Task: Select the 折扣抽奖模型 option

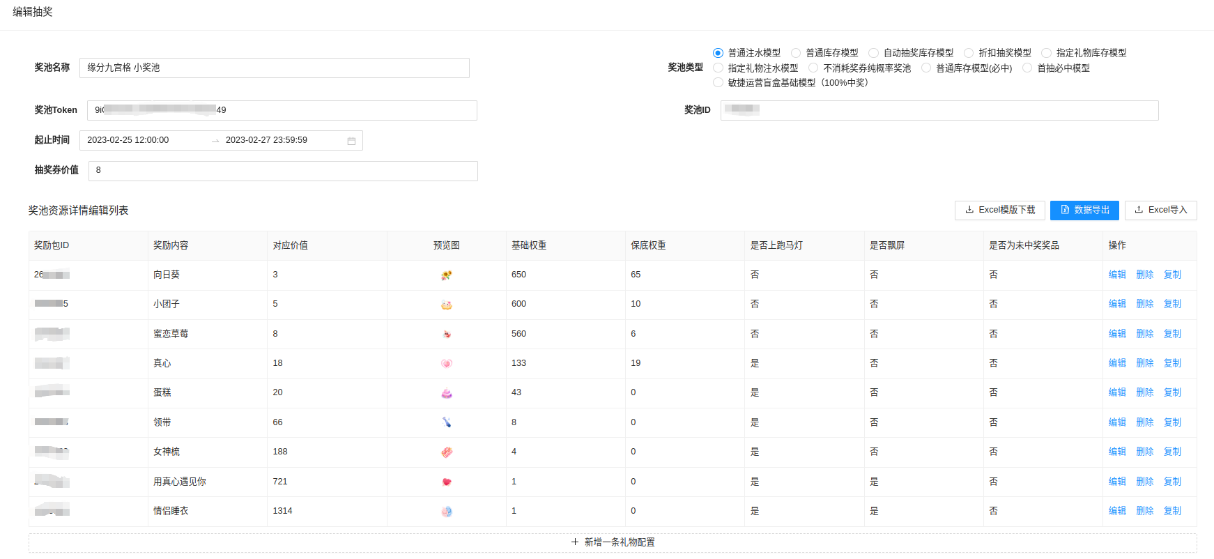Action: tap(969, 53)
